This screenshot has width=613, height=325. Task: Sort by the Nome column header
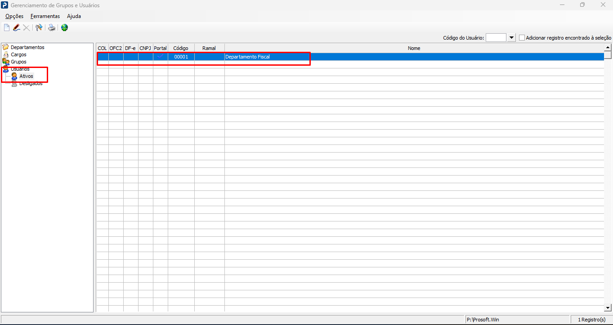(414, 48)
